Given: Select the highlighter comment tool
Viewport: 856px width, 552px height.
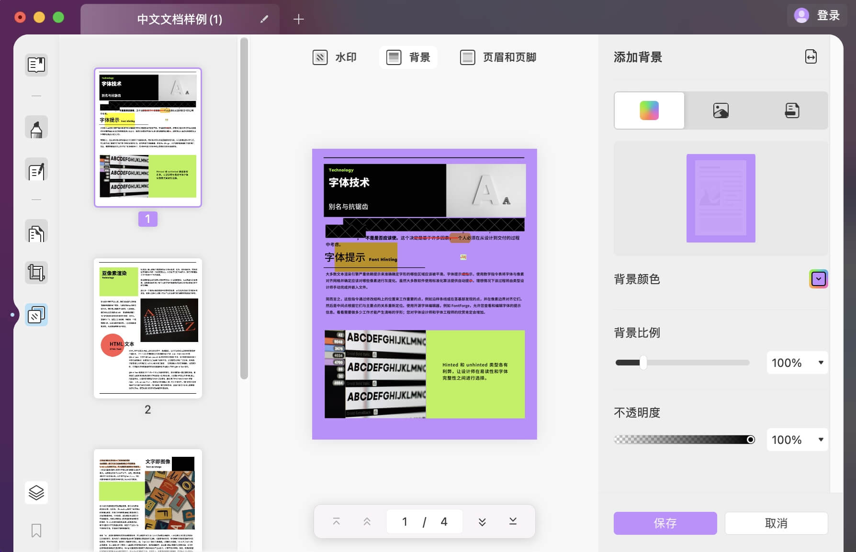Looking at the screenshot, I should click(x=36, y=127).
